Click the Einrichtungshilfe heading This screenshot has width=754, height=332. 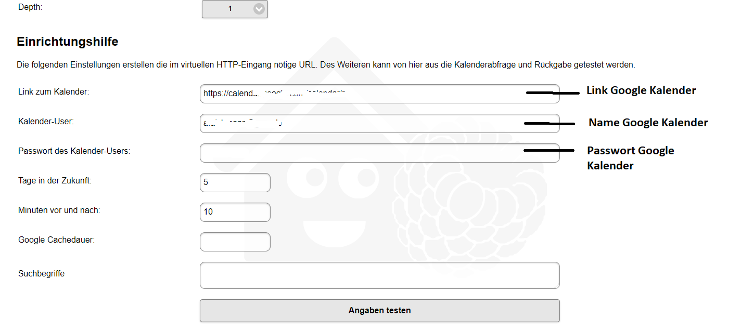click(68, 42)
